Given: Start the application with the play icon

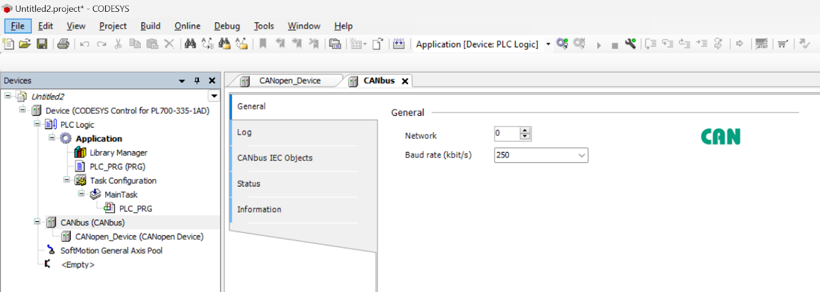Looking at the screenshot, I should (x=599, y=45).
